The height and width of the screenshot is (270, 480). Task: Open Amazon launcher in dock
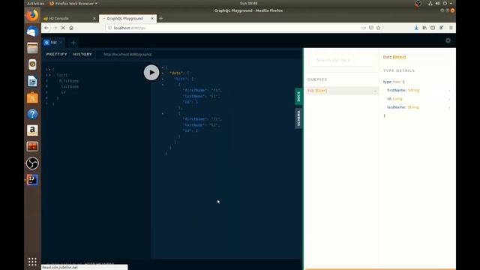(32, 130)
